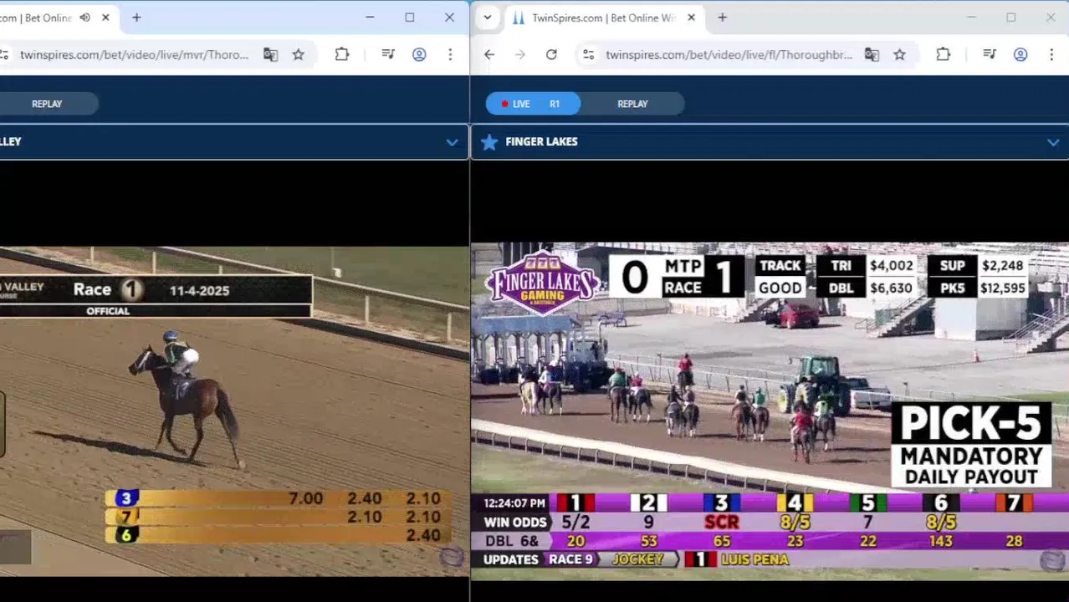Switch to LIVE R1 video in right window
This screenshot has height=602, width=1069.
533,104
